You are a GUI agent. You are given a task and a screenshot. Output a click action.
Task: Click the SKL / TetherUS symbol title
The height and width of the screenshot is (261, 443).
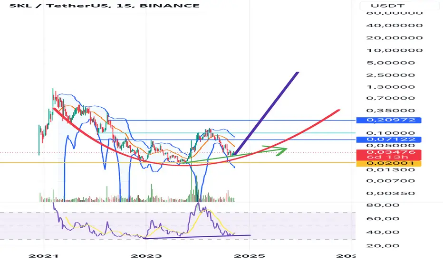[x=104, y=5]
